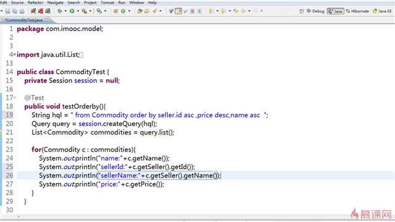Viewport: 395px width, 222px height.
Task: Click 'session.createQuery(hql);' on line 20
Action: tap(118, 123)
